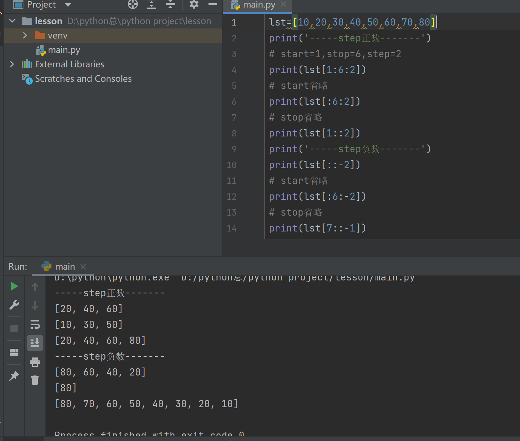Pin the Run tab with pin icon
This screenshot has height=441, width=520.
click(x=14, y=376)
